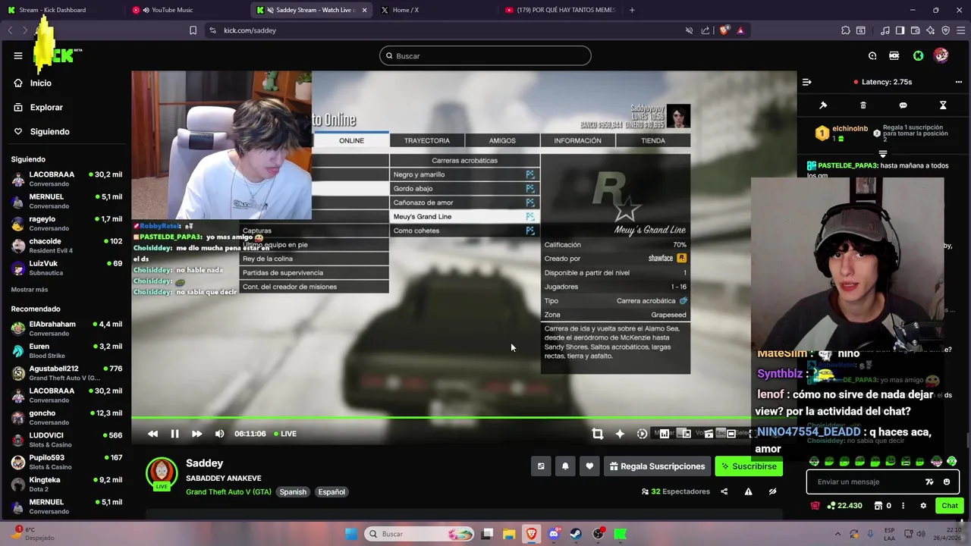Follow Saddey with the heart button
Image resolution: width=971 pixels, height=546 pixels.
tap(589, 466)
